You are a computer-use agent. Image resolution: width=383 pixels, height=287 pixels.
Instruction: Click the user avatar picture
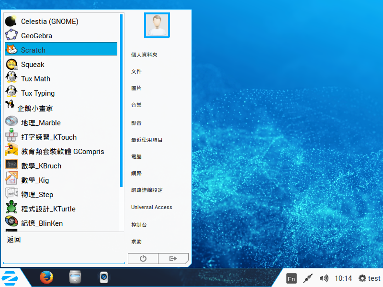coord(157,25)
